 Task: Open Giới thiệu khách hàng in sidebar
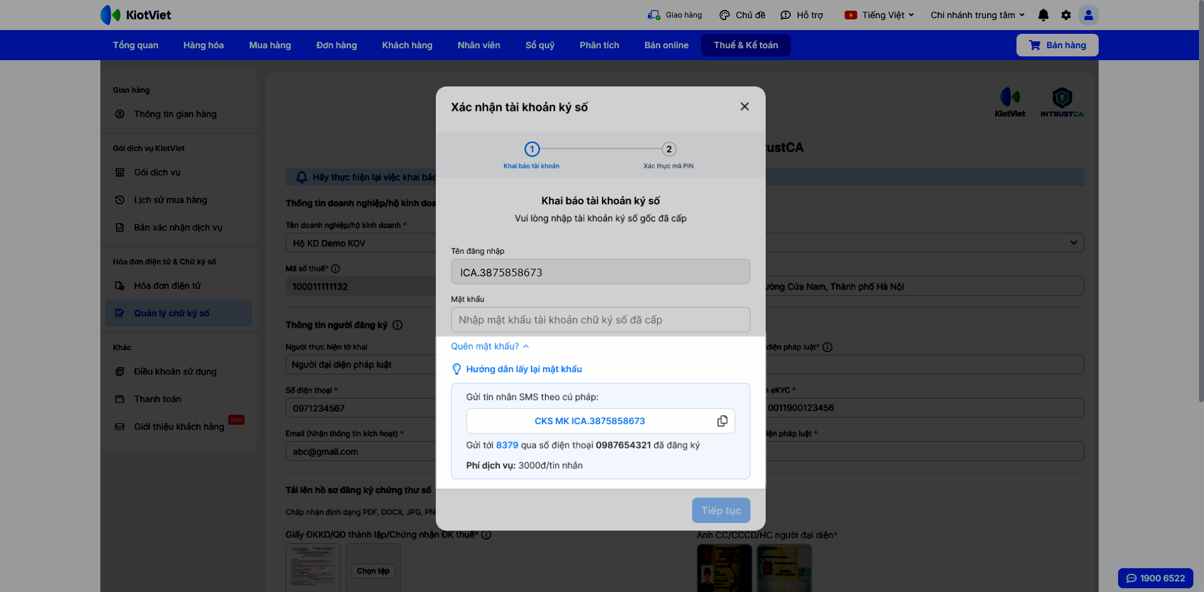pyautogui.click(x=179, y=427)
